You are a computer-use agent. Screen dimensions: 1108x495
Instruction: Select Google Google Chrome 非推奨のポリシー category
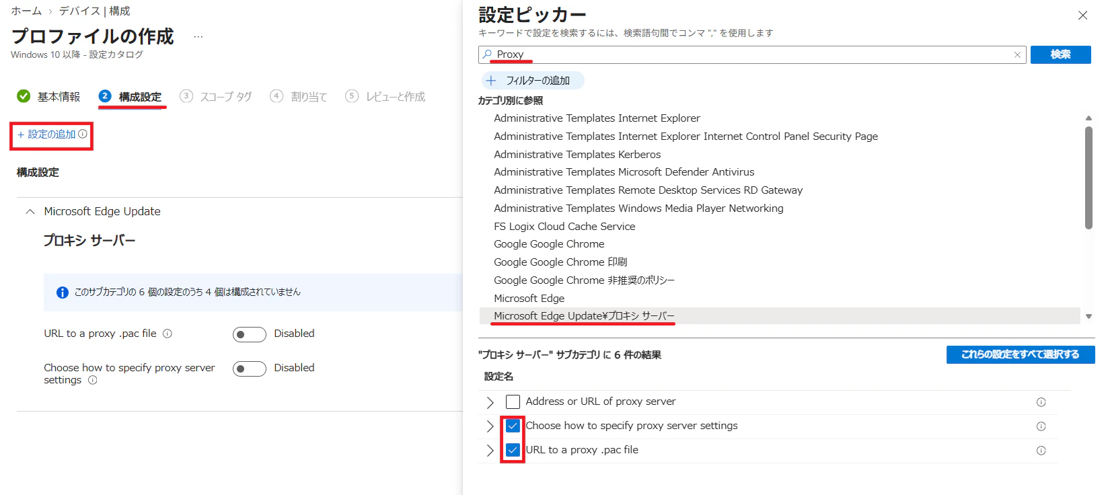pos(584,280)
